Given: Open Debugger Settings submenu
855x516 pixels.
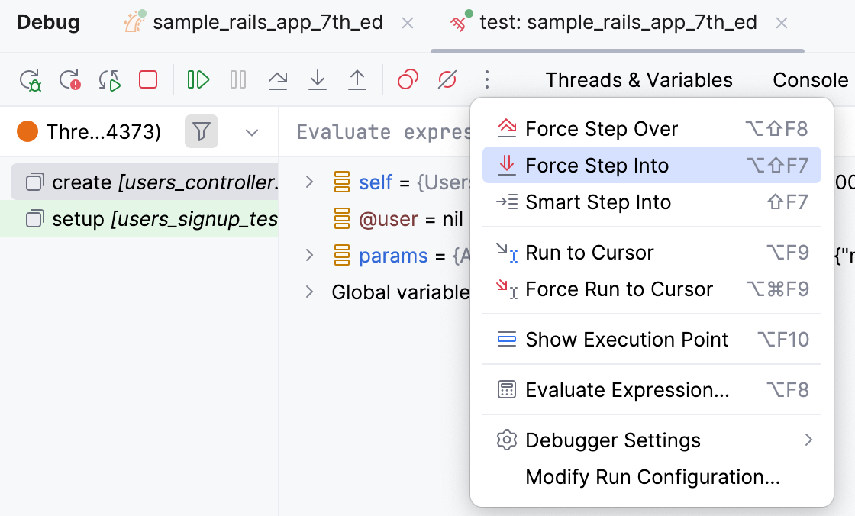Looking at the screenshot, I should pos(612,440).
